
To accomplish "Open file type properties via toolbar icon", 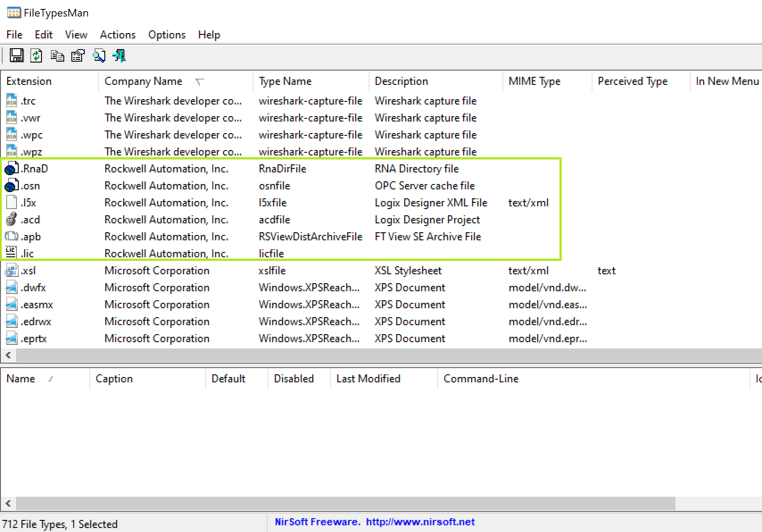I will click(x=78, y=55).
